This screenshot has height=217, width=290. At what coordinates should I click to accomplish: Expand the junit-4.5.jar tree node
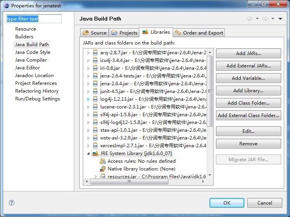click(x=88, y=92)
